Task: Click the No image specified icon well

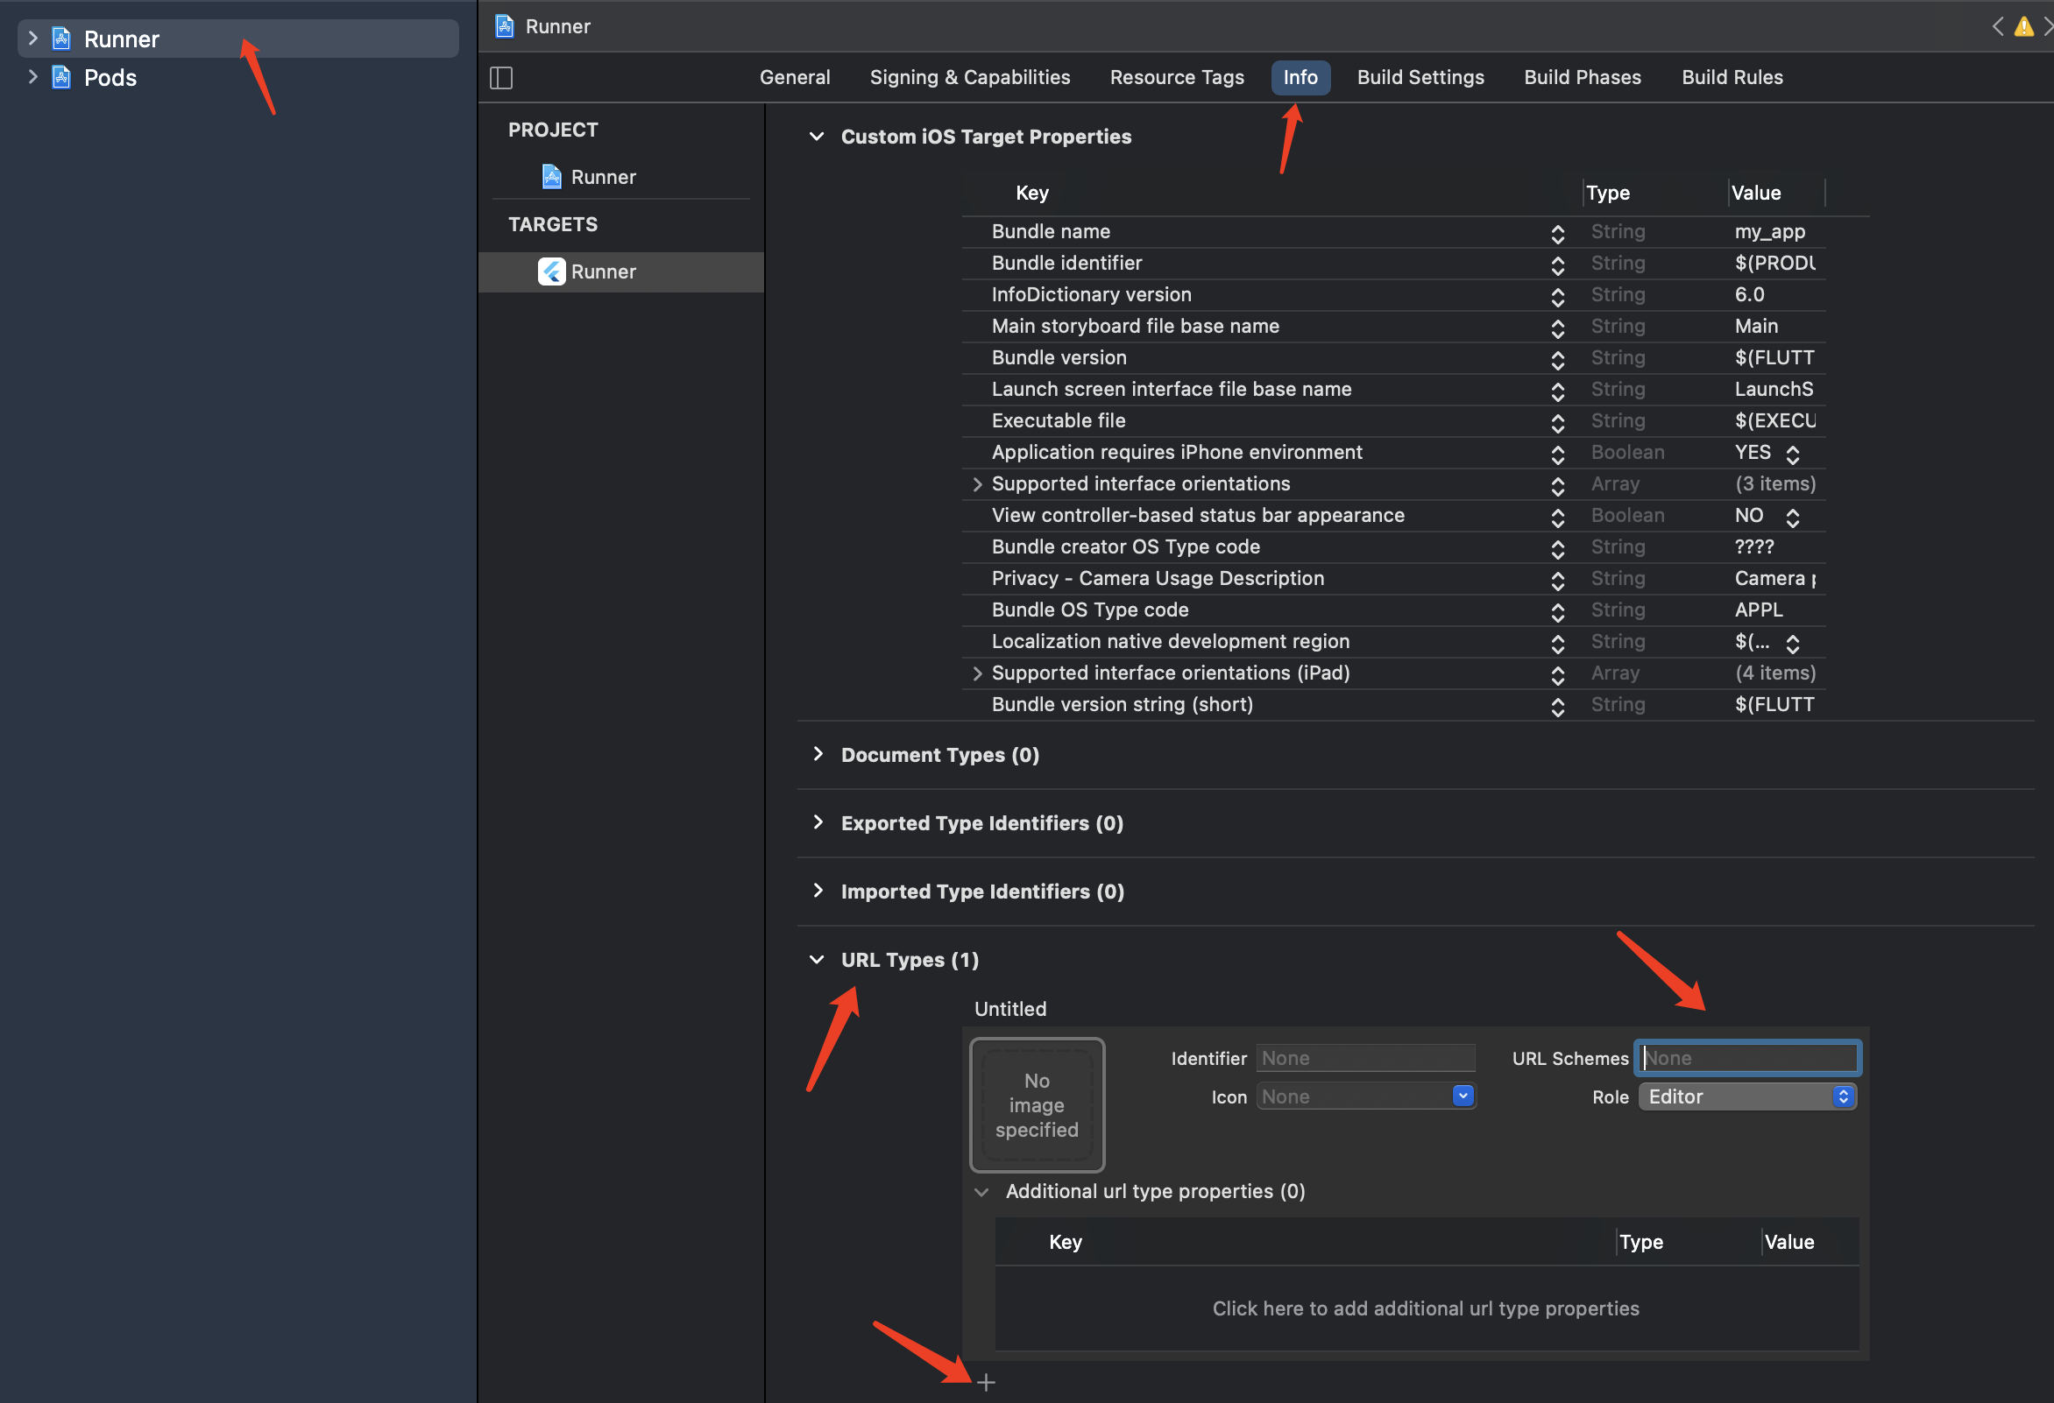Action: tap(1037, 1104)
